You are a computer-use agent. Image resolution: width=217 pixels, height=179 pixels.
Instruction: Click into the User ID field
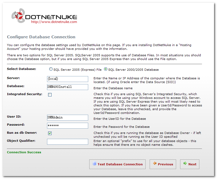point(68,118)
